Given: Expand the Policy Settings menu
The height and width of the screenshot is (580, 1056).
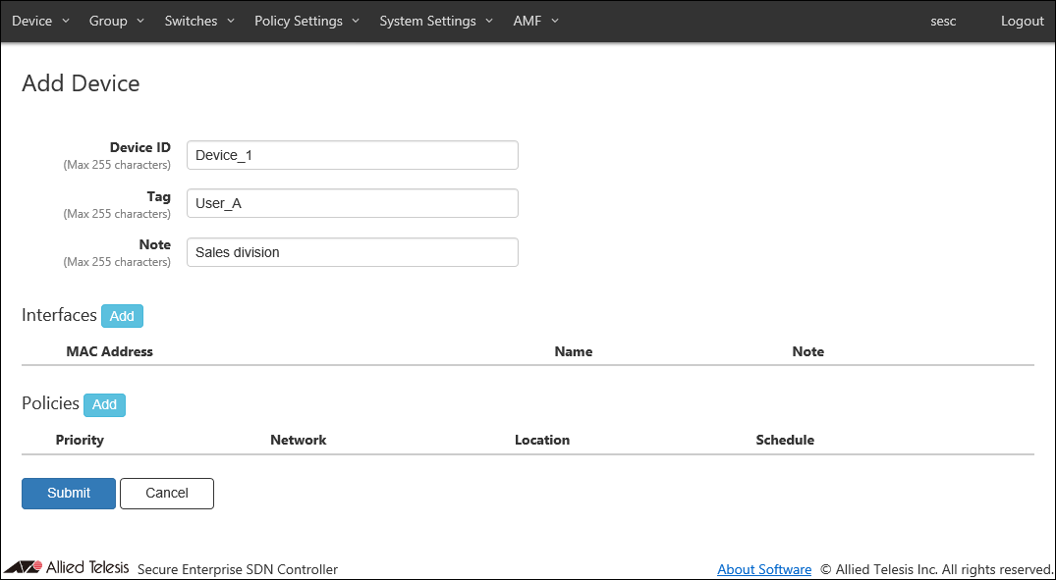Looking at the screenshot, I should 306,21.
